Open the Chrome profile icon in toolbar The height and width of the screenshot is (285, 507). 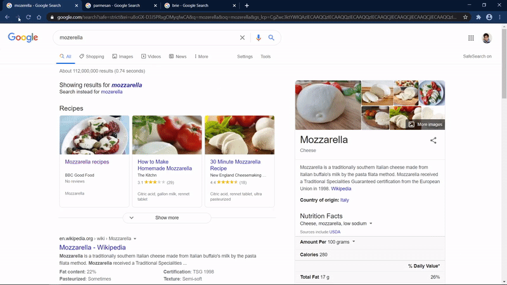point(489,17)
